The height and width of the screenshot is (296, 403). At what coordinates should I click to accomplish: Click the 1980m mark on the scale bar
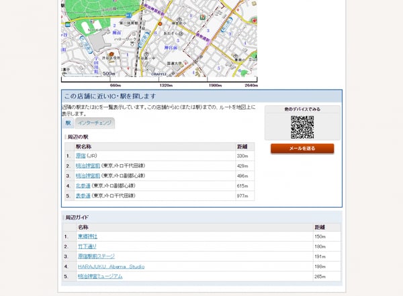[215, 85]
